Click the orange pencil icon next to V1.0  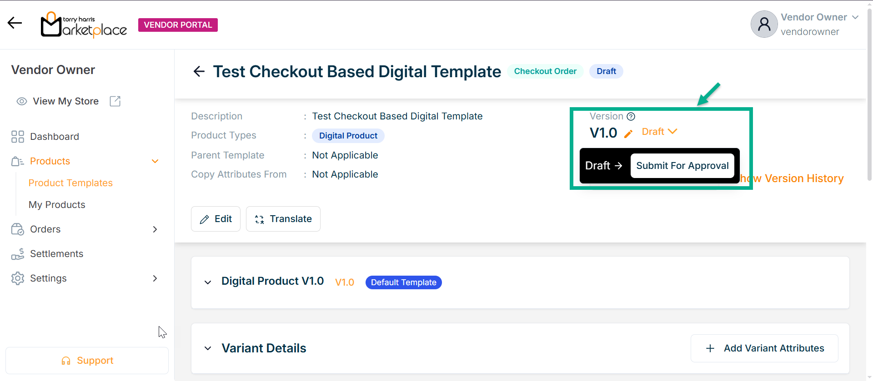pyautogui.click(x=628, y=134)
